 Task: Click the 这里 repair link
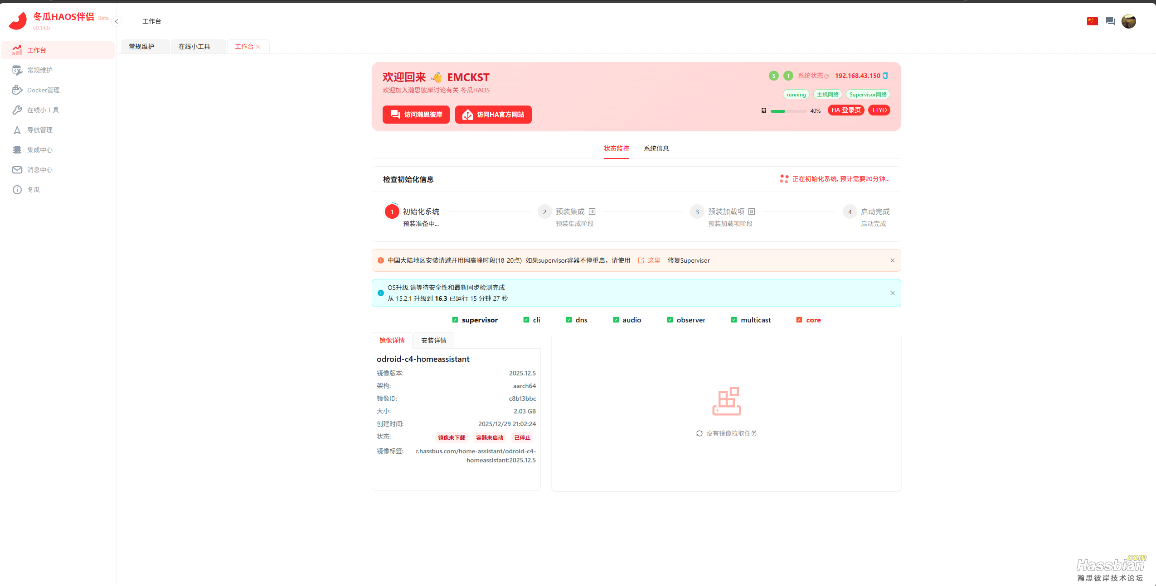pyautogui.click(x=653, y=260)
